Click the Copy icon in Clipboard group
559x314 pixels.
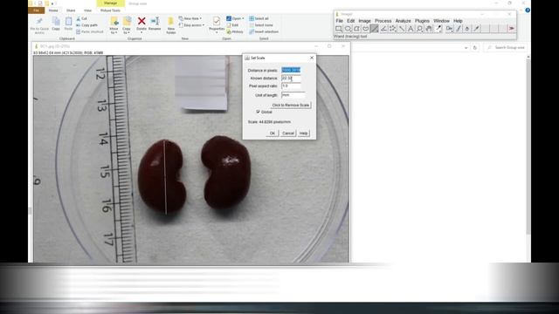pos(56,21)
